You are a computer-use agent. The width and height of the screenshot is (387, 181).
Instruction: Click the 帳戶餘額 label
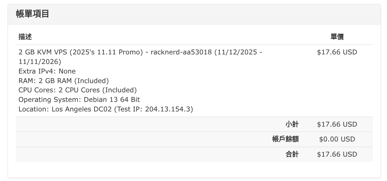coord(285,139)
